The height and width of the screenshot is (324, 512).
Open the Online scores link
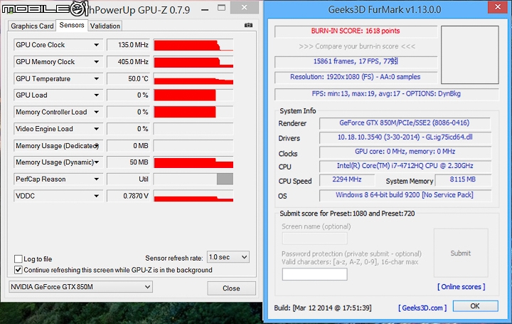point(461,287)
